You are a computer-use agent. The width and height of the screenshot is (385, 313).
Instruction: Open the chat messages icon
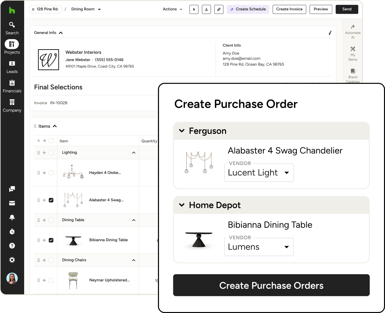[x=12, y=189]
